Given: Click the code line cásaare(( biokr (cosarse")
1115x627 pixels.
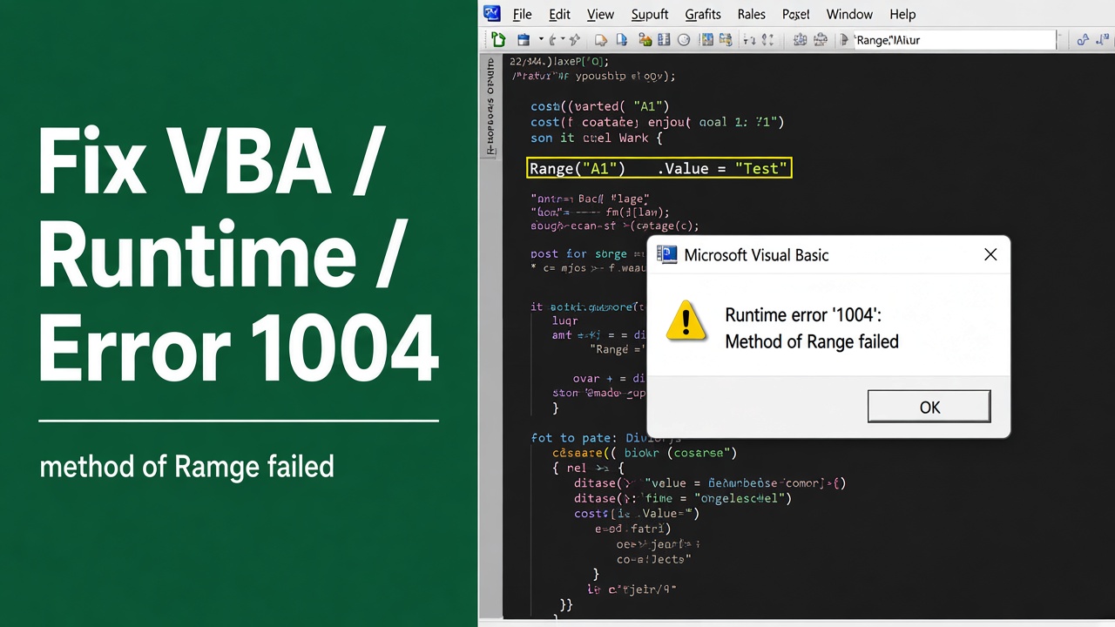Looking at the screenshot, I should tap(645, 453).
